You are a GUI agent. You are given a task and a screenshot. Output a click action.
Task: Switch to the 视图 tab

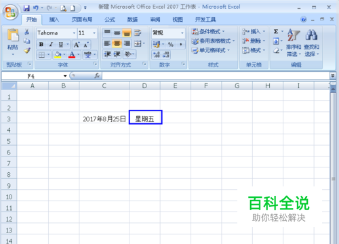[x=178, y=20]
